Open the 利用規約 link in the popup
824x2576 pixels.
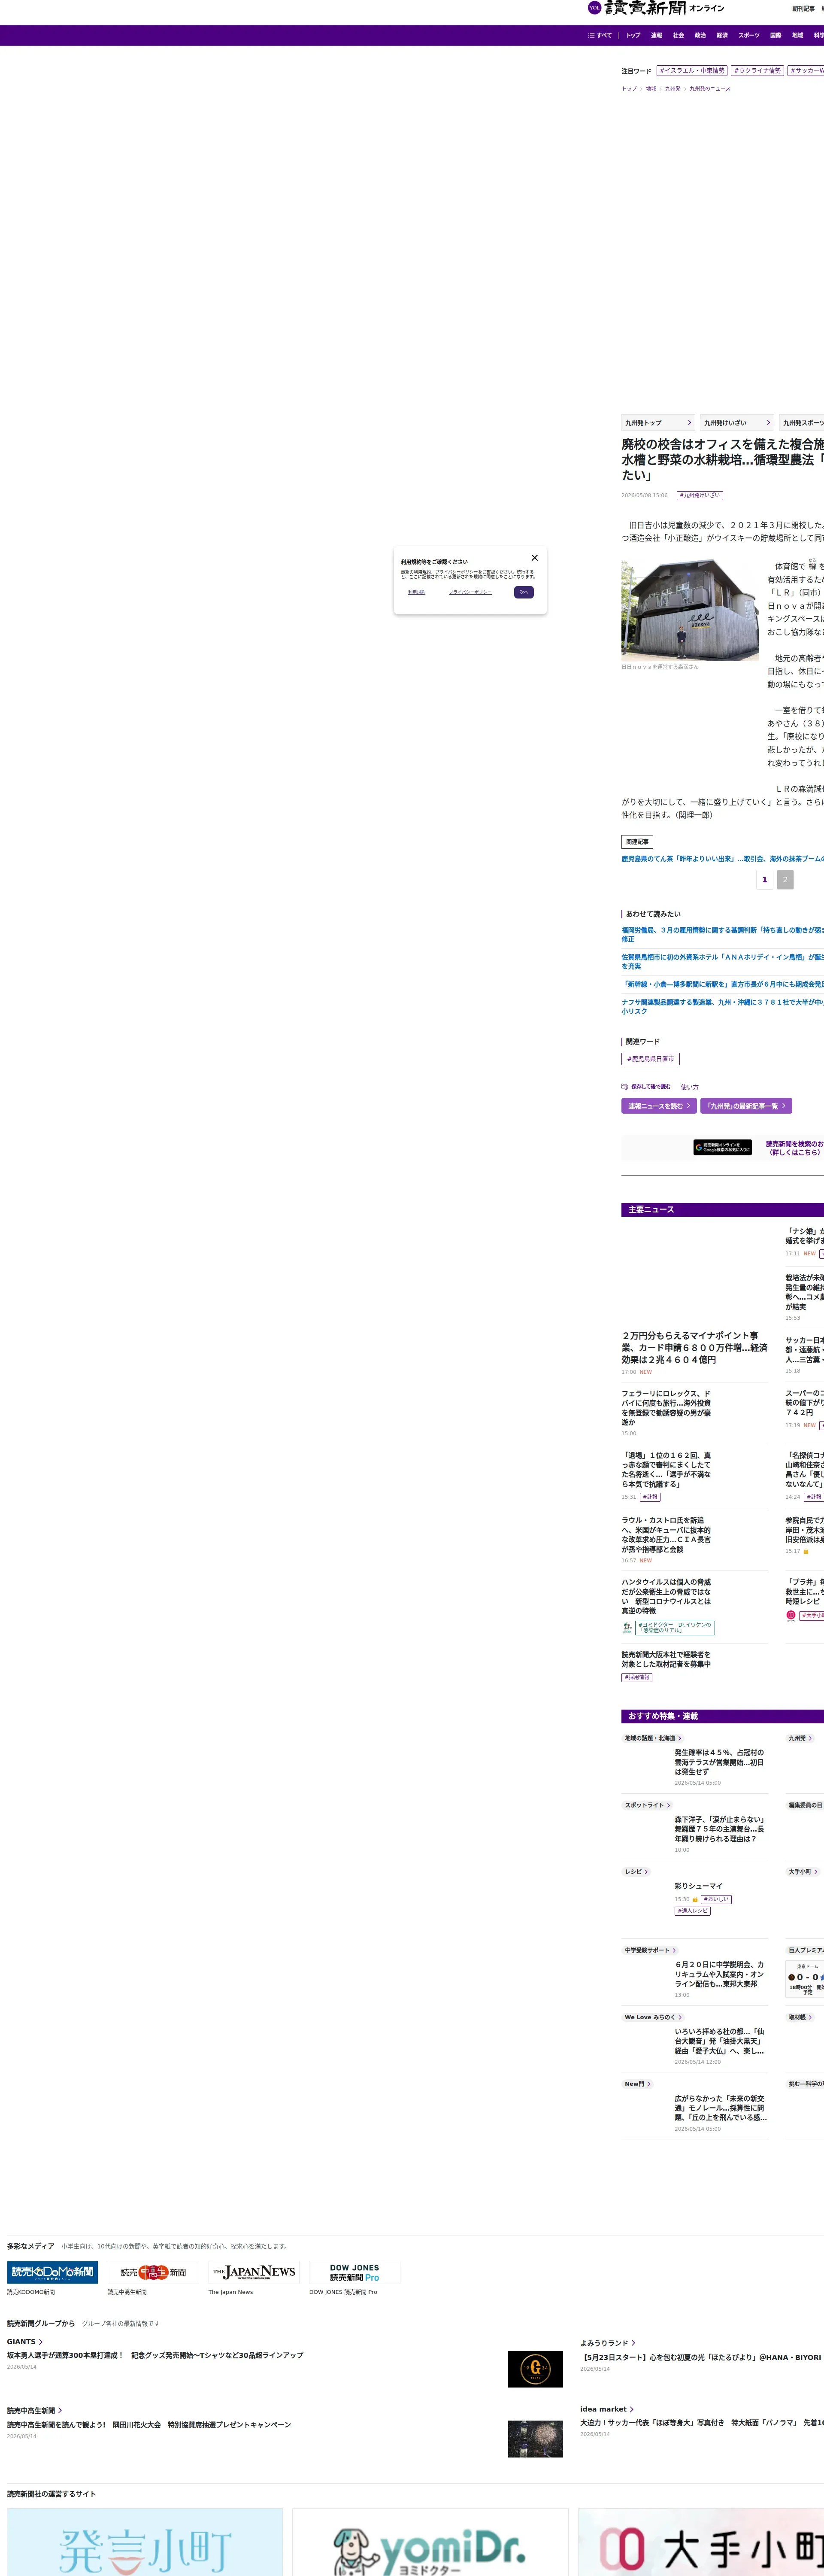[417, 592]
